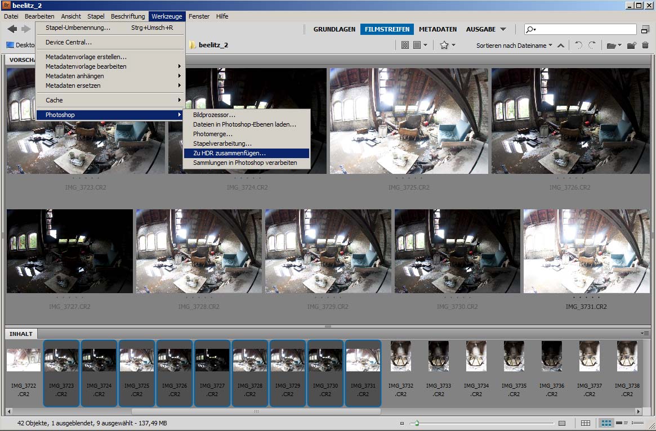Switch content view to details
Screen dimensions: 656x431
[622, 423]
